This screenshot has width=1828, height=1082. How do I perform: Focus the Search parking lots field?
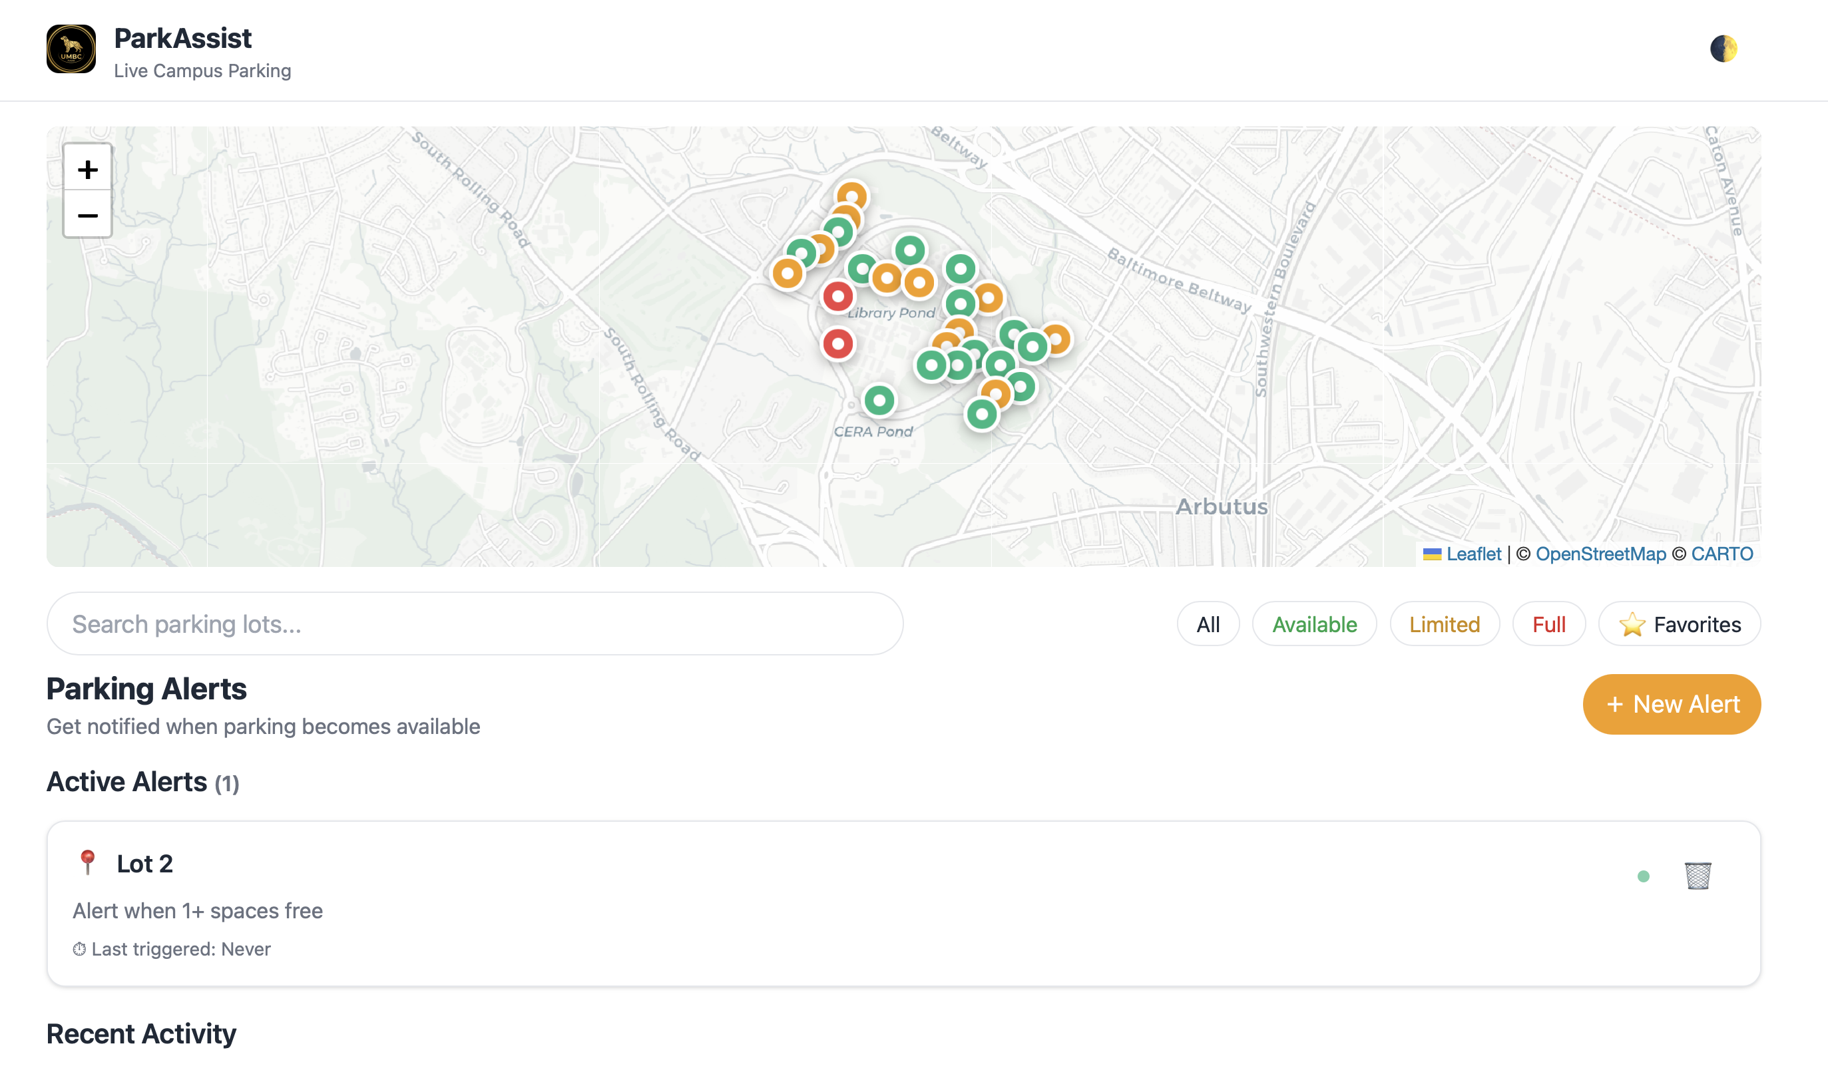(474, 624)
